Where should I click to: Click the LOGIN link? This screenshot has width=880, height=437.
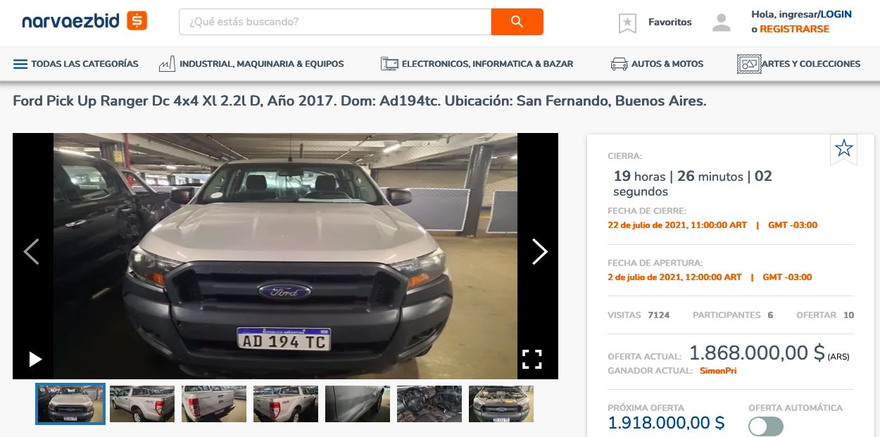pos(836,14)
